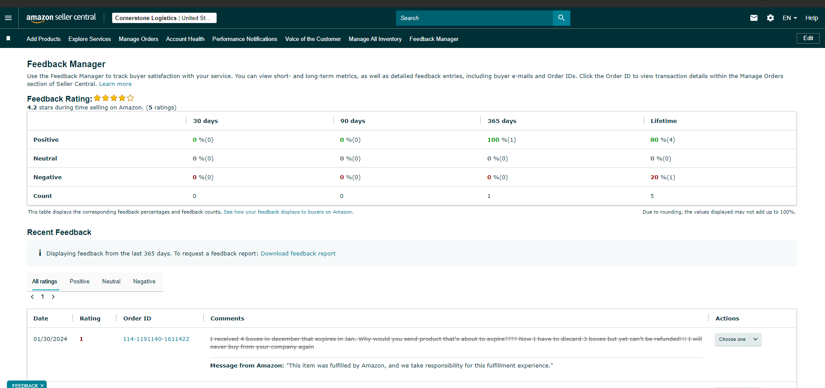Open the Choose one actions dropdown
The width and height of the screenshot is (825, 388).
[732, 339]
